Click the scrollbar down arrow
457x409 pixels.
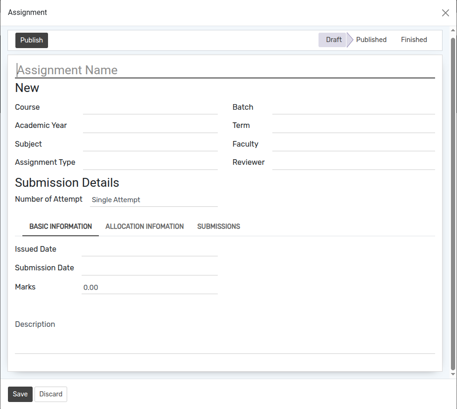453,374
